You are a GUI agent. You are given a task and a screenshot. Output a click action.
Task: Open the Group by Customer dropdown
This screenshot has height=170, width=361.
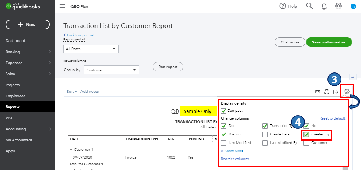[x=111, y=70]
